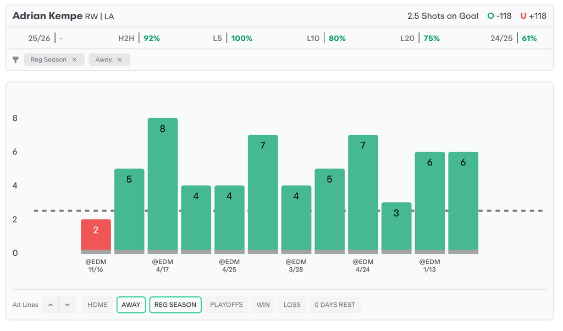Image resolution: width=563 pixels, height=331 pixels.
Task: Toggle the HOME filter
Action: tap(97, 305)
